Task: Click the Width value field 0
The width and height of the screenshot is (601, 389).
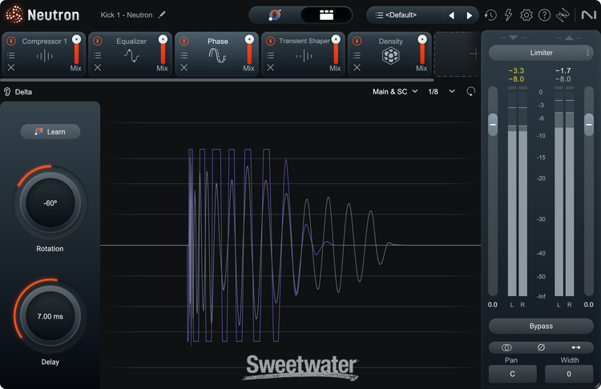Action: pos(569,374)
